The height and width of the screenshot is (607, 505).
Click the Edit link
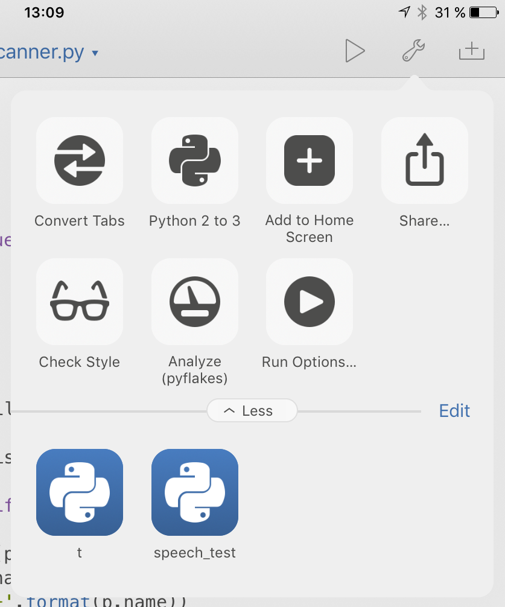click(x=454, y=411)
